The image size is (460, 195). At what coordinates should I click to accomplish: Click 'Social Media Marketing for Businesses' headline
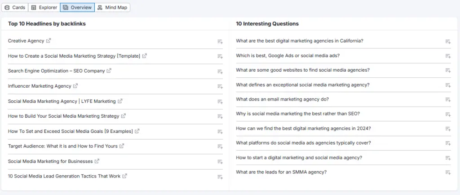pyautogui.click(x=50, y=161)
